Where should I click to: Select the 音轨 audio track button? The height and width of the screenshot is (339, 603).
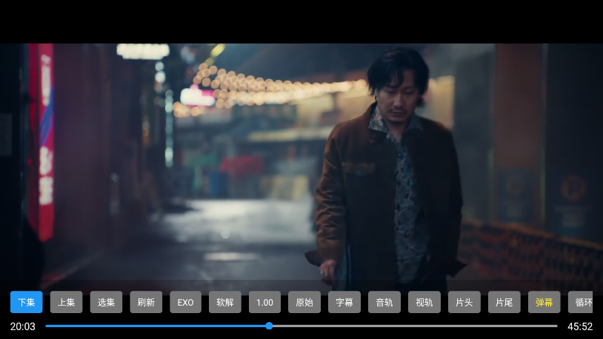(x=384, y=302)
